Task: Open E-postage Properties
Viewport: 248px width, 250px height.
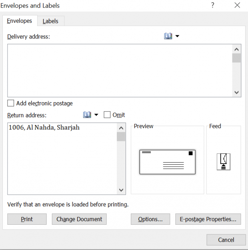Action: click(208, 219)
